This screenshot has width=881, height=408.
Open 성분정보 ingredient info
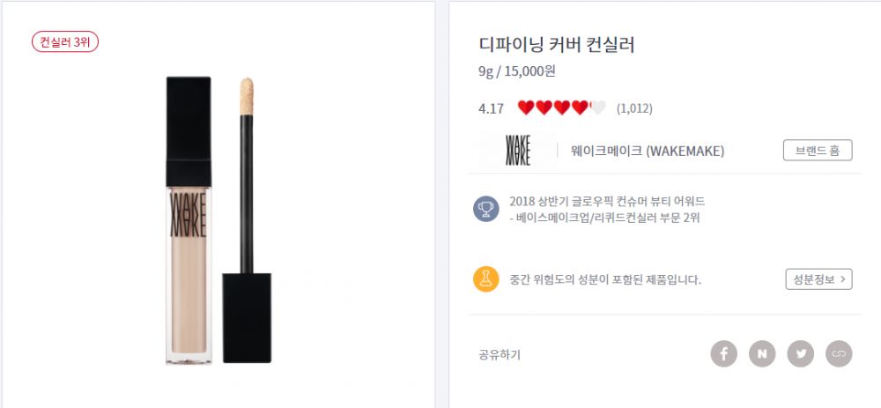(818, 279)
